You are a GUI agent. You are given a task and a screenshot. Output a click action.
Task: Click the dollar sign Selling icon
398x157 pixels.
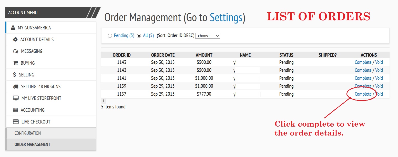point(15,75)
